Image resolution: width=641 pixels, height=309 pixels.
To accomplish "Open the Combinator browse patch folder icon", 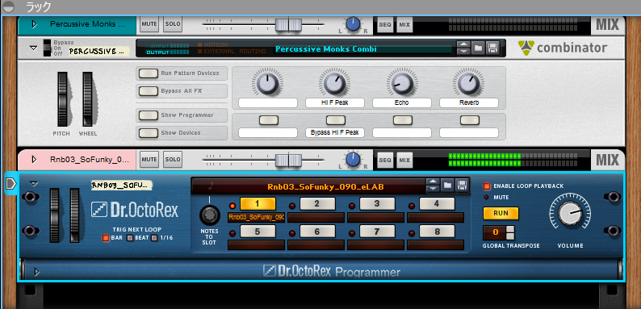I will 477,48.
